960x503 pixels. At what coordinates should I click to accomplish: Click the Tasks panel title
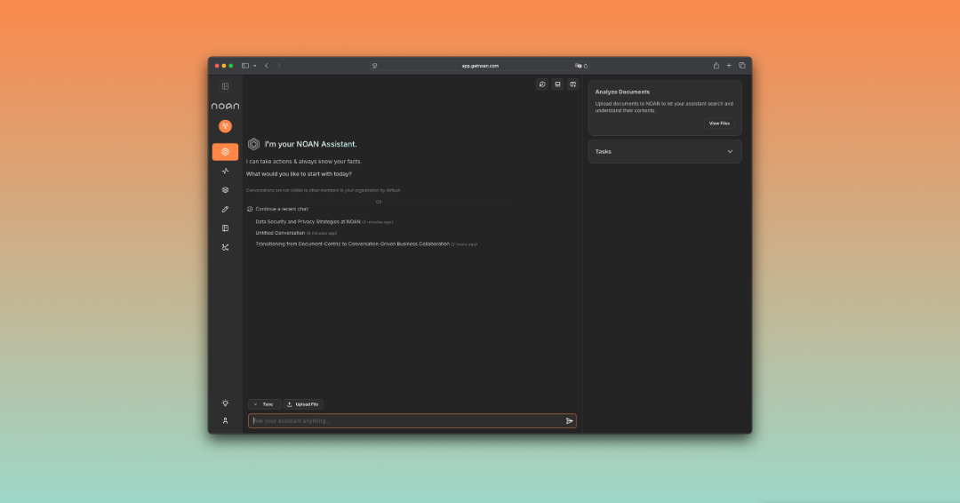click(603, 152)
